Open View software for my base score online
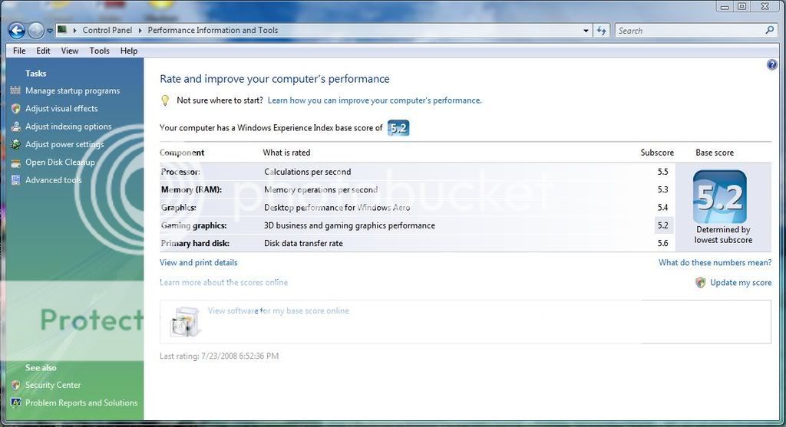The height and width of the screenshot is (427, 786). click(278, 311)
